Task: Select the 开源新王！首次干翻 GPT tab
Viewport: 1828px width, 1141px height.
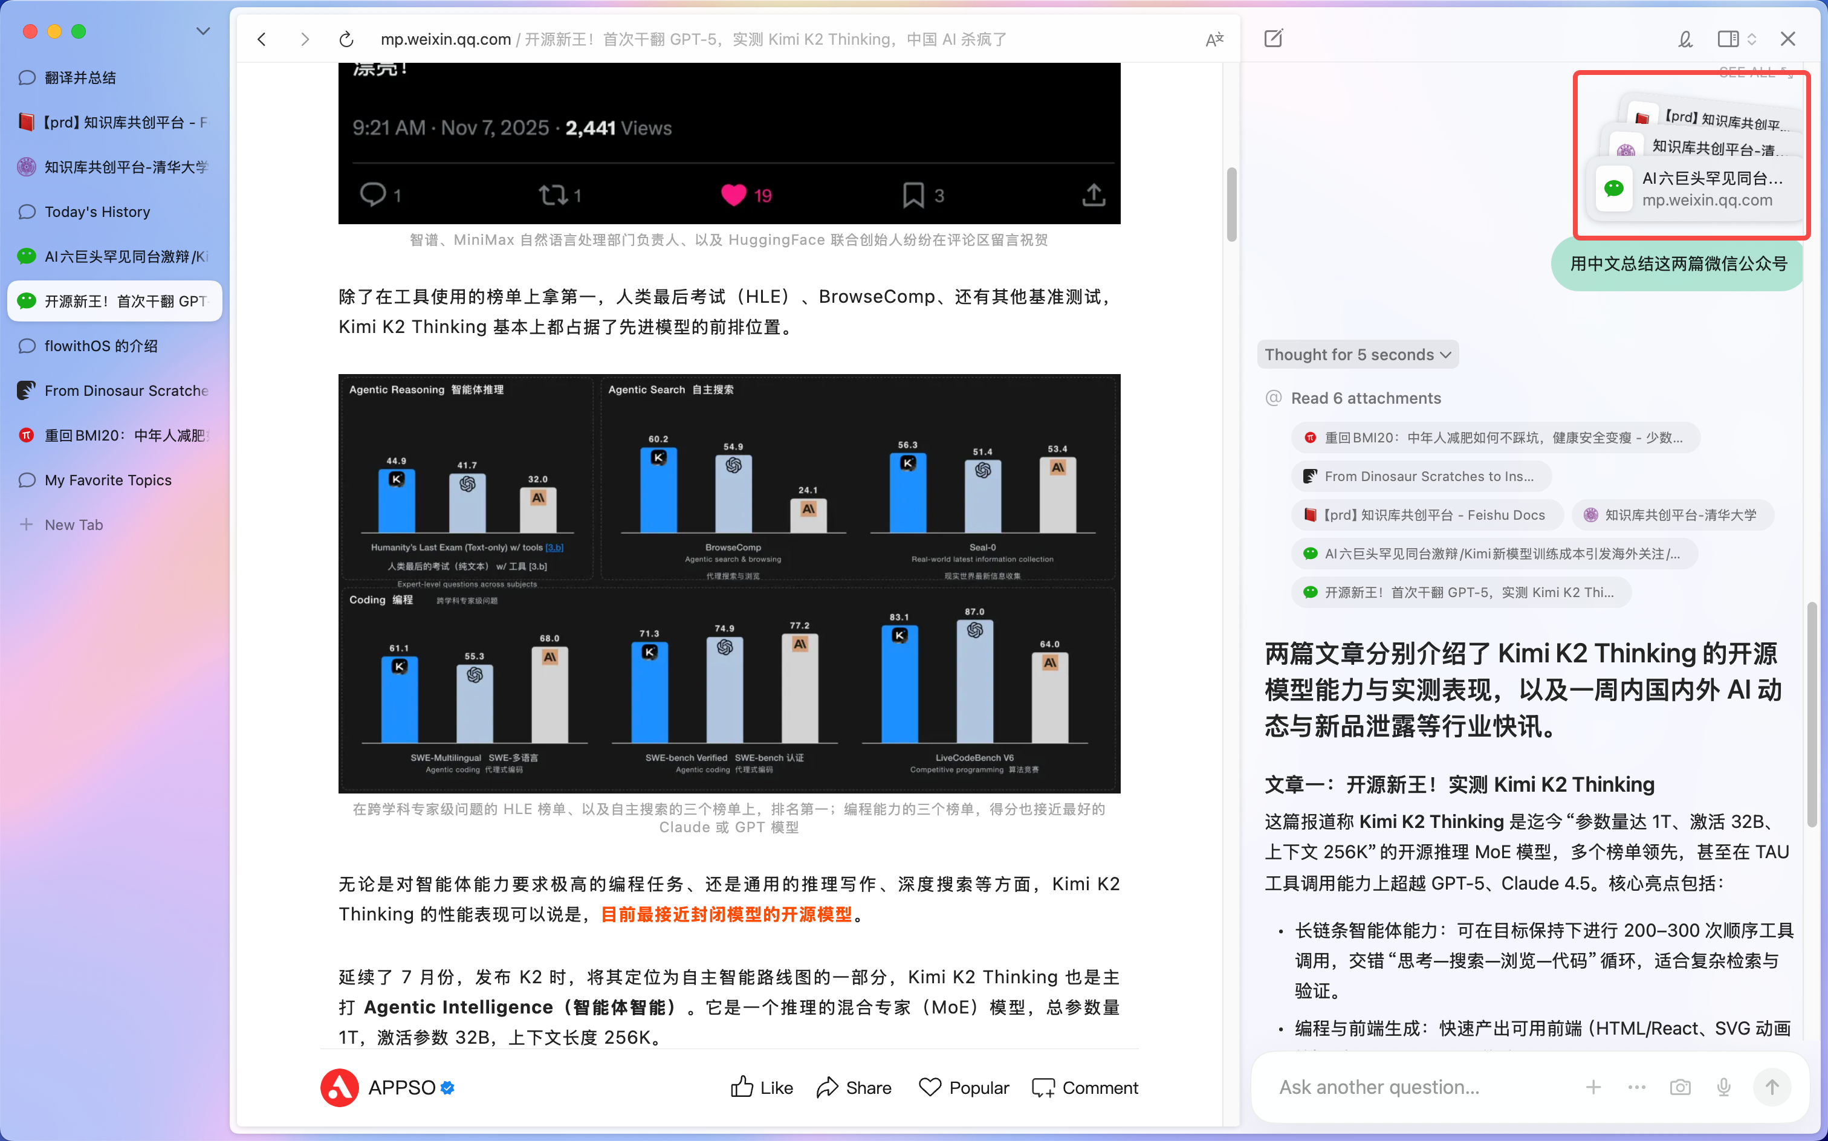Action: click(115, 301)
